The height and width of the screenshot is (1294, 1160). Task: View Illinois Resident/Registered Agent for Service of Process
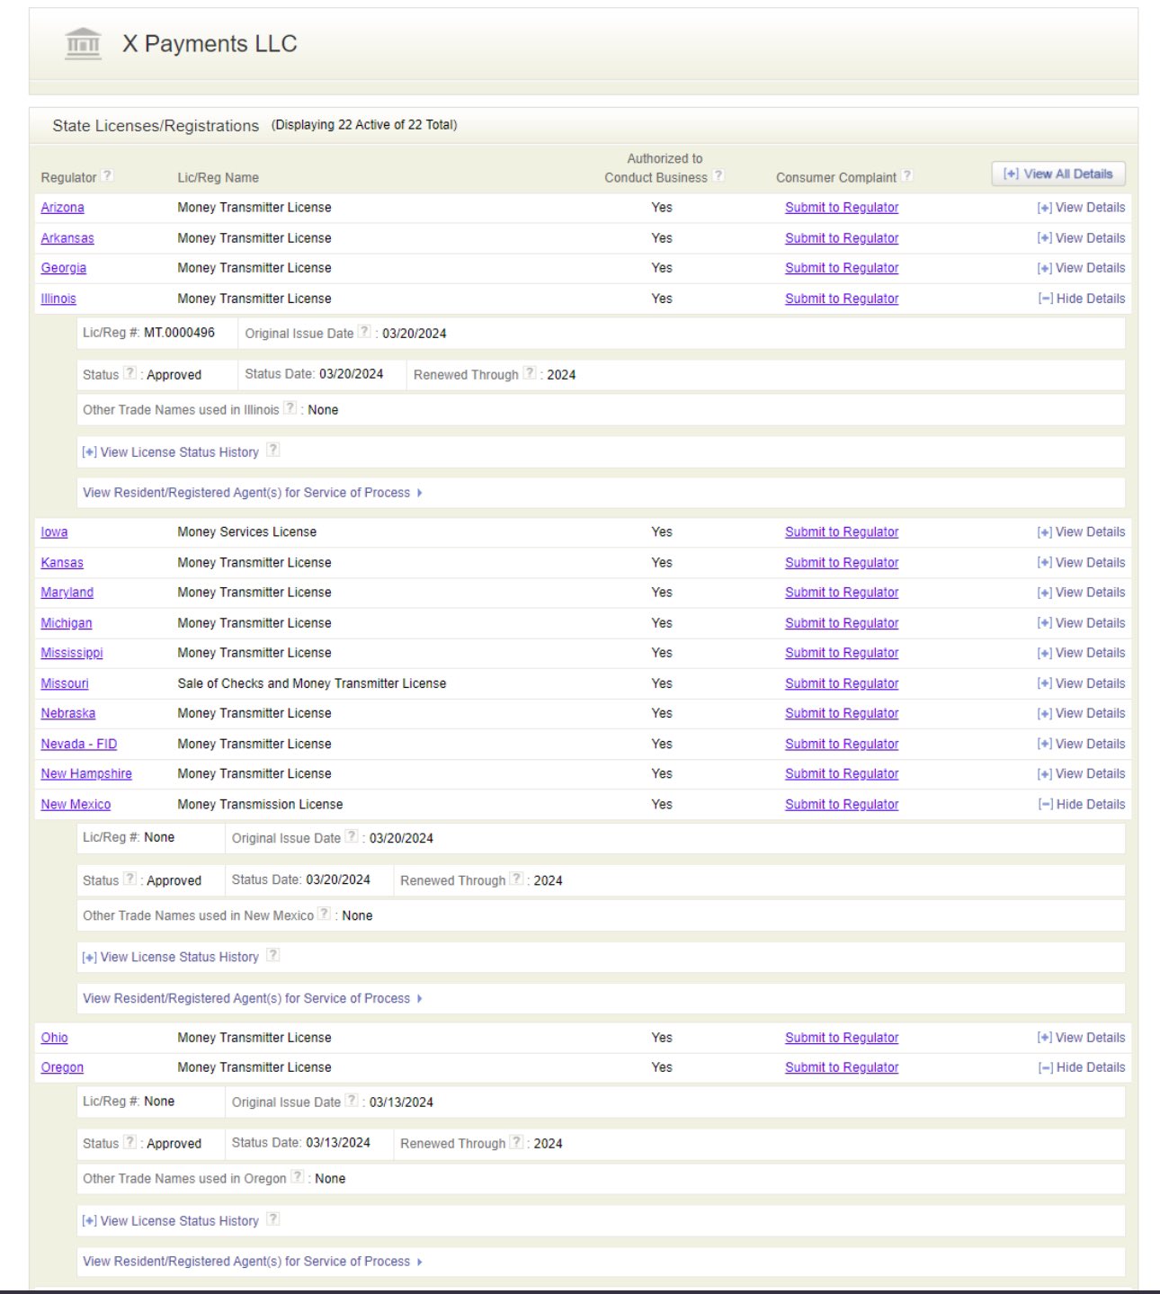tap(253, 493)
